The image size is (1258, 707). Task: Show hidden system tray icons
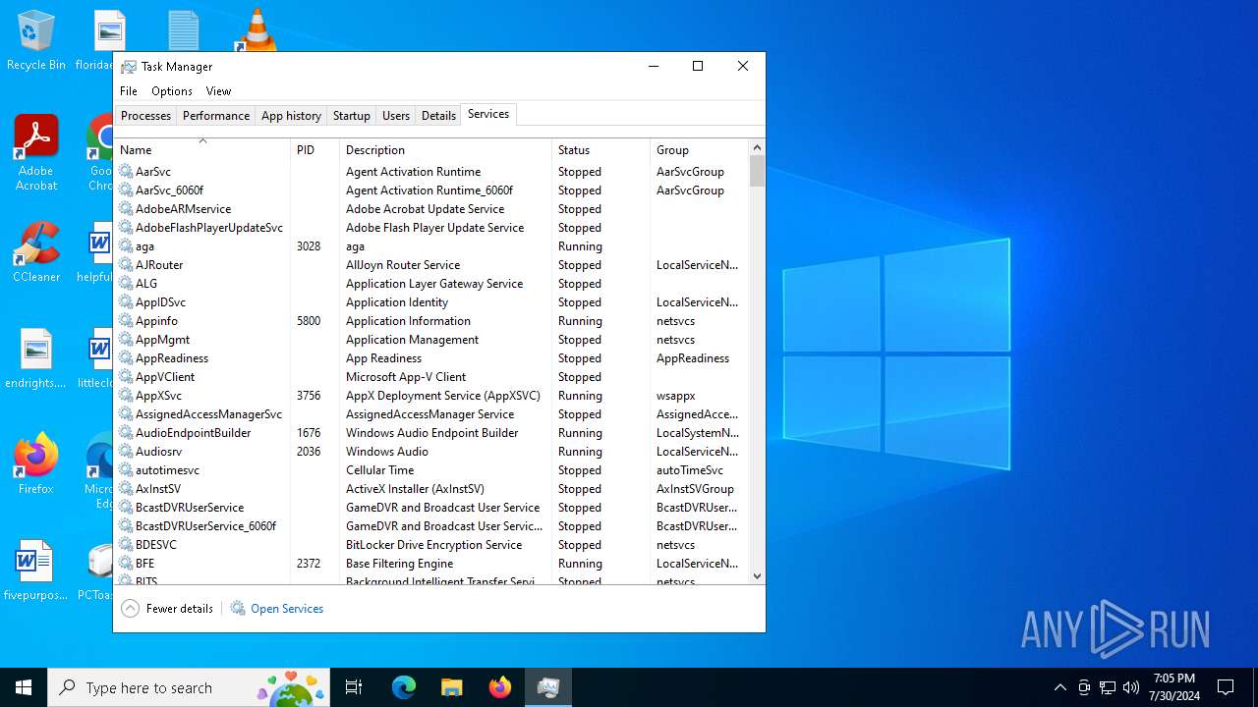1059,687
